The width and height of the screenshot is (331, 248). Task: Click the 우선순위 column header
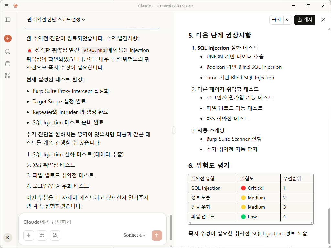(x=297, y=178)
